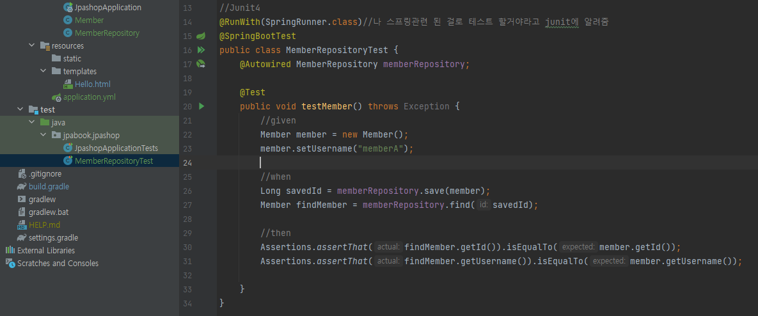
Task: Collapse the java folder under test
Action: [x=32, y=122]
